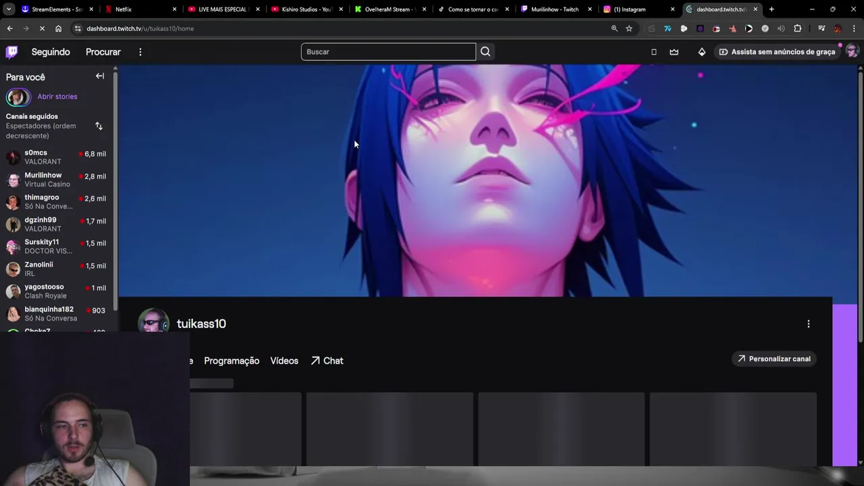864x486 pixels.
Task: Open the Chrome three-dot menu
Action: click(855, 28)
